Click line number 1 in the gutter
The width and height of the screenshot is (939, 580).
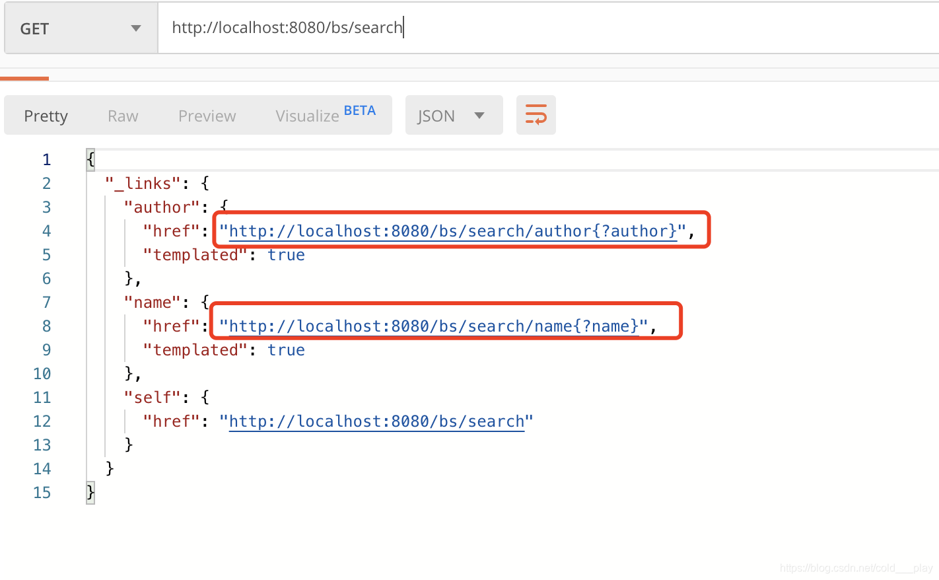(x=46, y=159)
